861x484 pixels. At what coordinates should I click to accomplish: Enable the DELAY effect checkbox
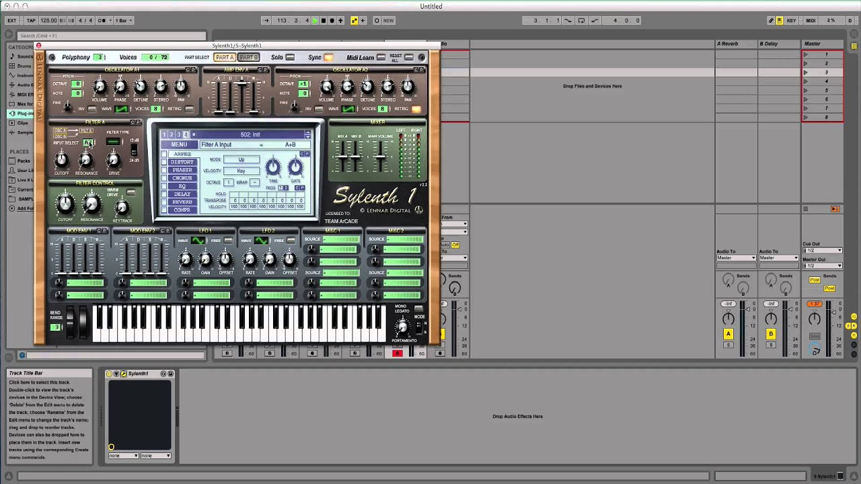tap(163, 194)
